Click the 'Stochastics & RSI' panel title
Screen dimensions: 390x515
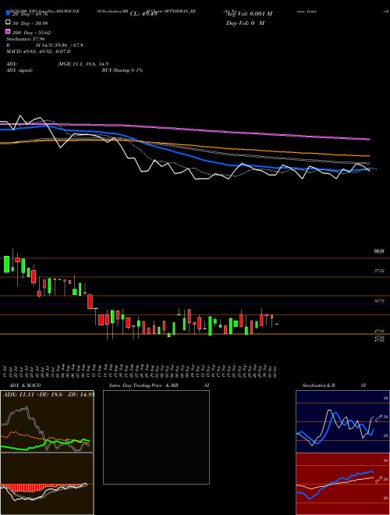click(334, 385)
